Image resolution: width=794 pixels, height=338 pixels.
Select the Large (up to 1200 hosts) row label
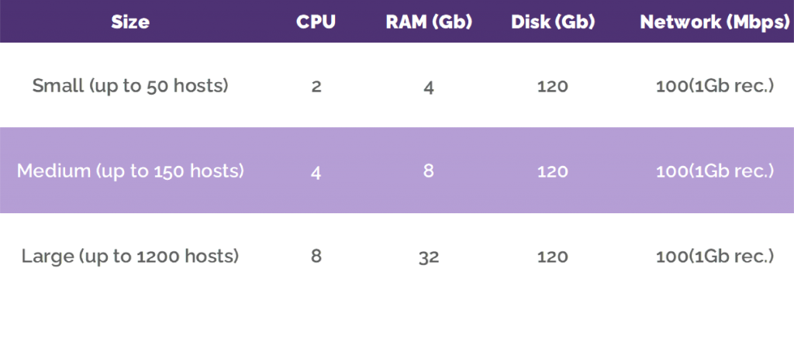pyautogui.click(x=130, y=257)
